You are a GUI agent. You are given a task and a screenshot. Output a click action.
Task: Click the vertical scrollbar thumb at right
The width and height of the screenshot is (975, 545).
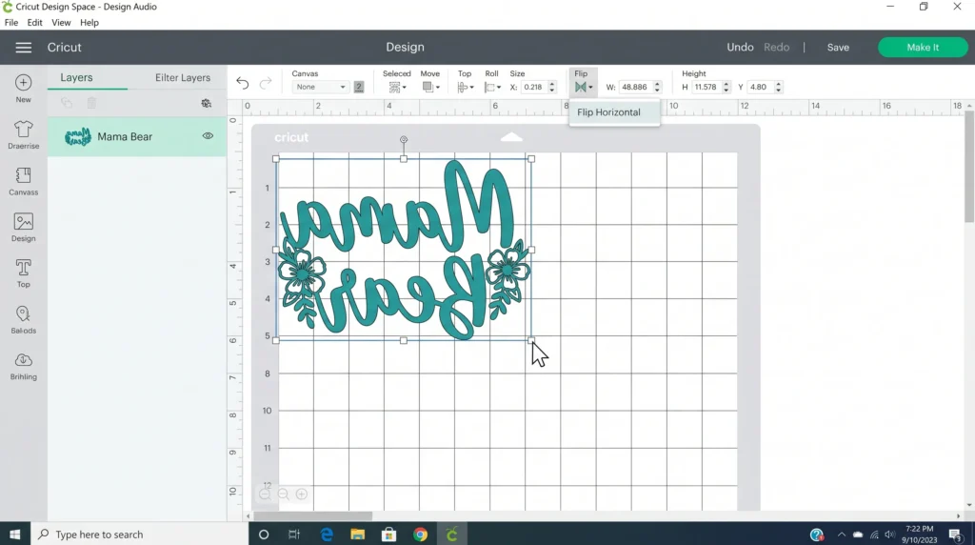pos(968,166)
